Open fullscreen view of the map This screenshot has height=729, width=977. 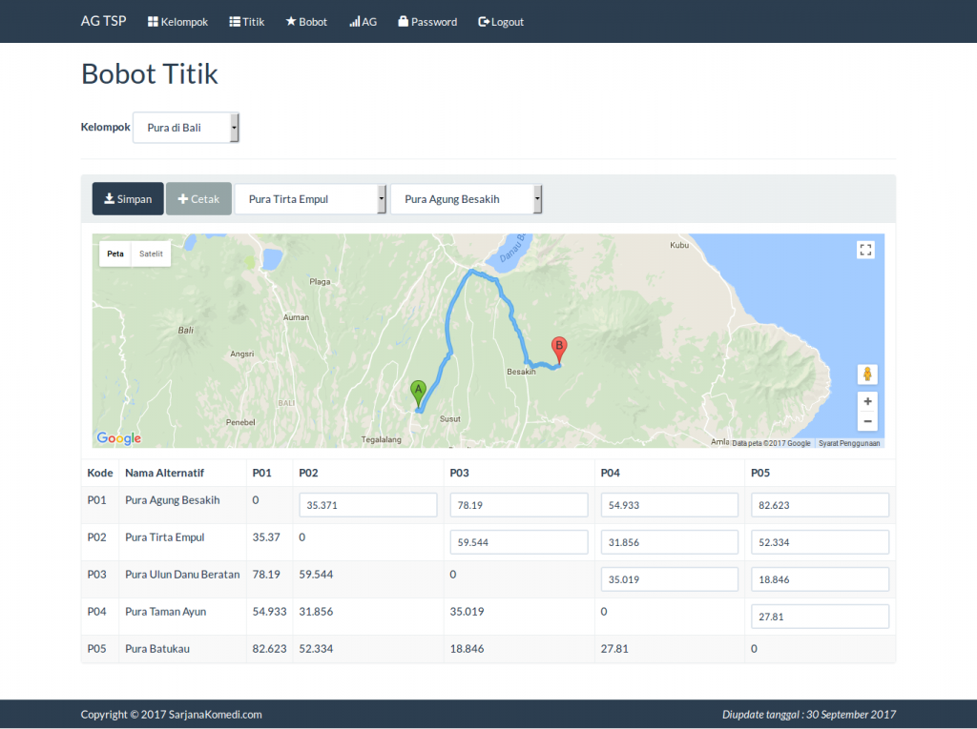(866, 250)
